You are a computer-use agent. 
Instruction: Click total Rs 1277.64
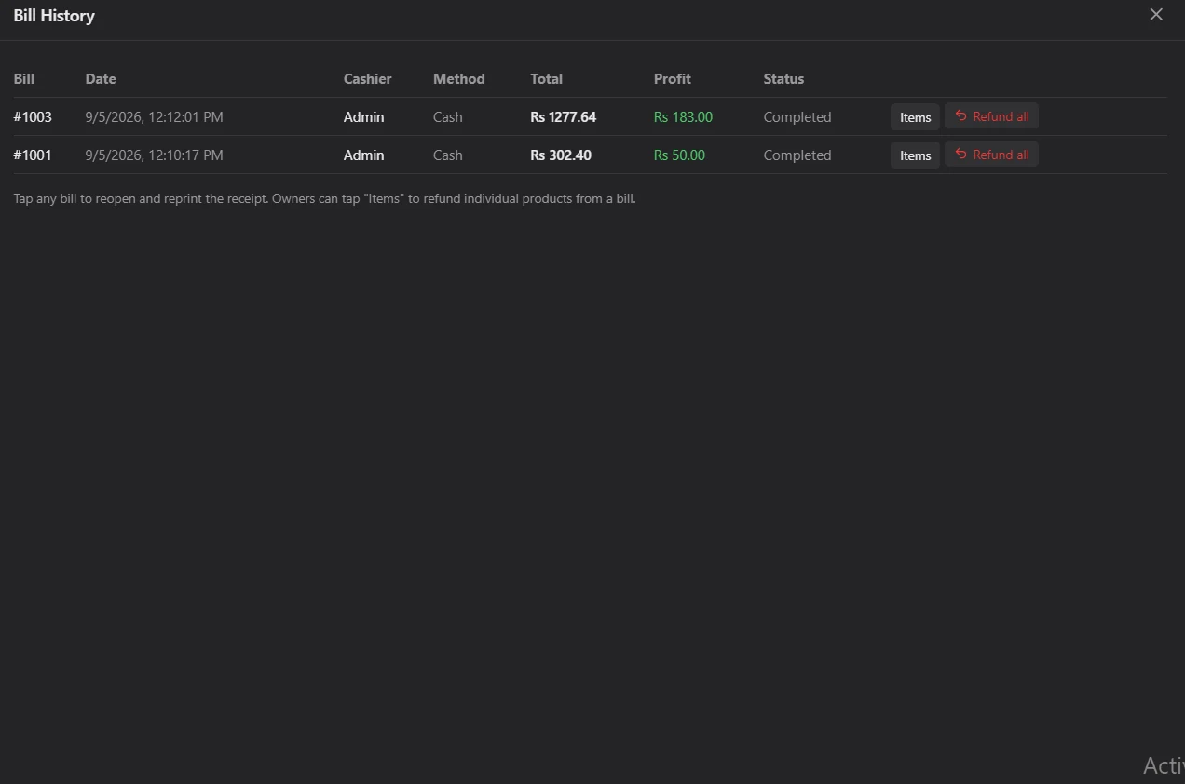[x=563, y=117]
